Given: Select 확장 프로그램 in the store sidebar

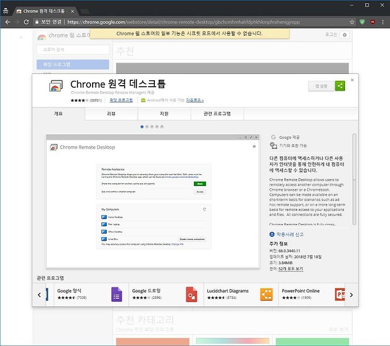Looking at the screenshot, I should [x=73, y=65].
